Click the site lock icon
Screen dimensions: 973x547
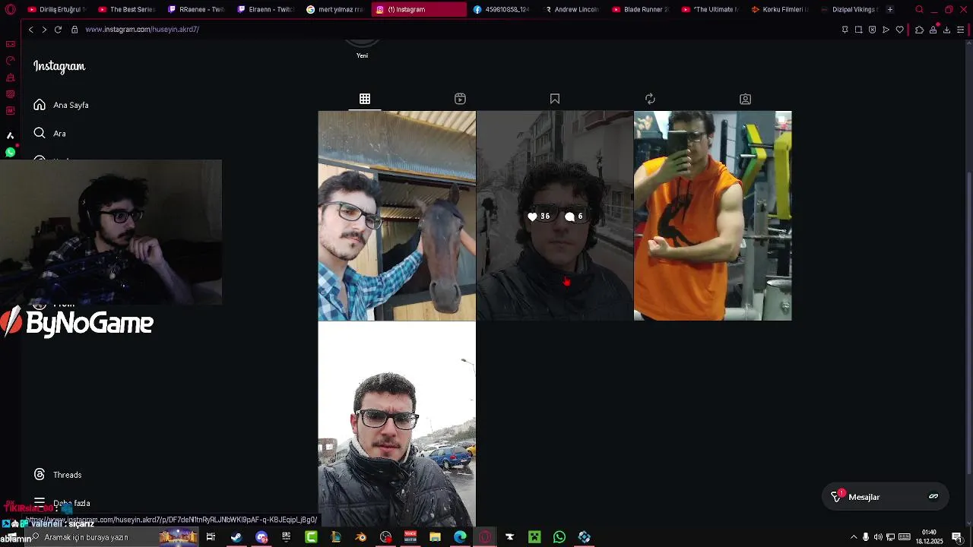click(x=74, y=30)
